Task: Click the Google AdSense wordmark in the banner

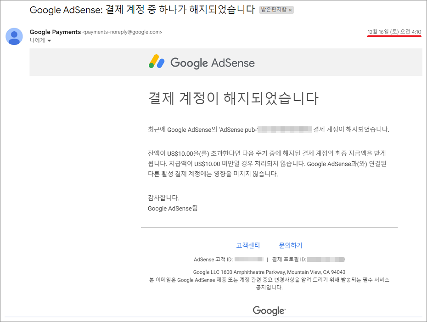Action: click(x=213, y=62)
